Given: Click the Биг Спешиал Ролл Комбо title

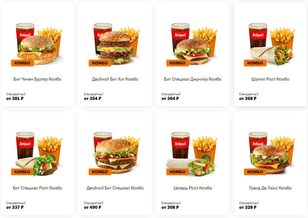Looking at the screenshot, I should tap(38, 188).
